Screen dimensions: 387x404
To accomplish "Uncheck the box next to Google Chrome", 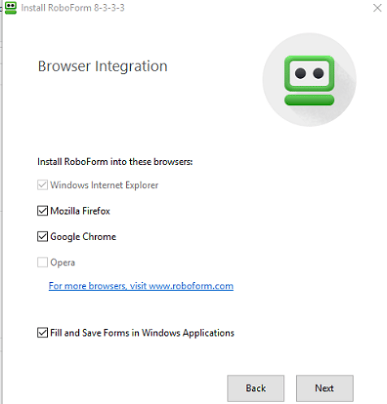I will tap(42, 237).
